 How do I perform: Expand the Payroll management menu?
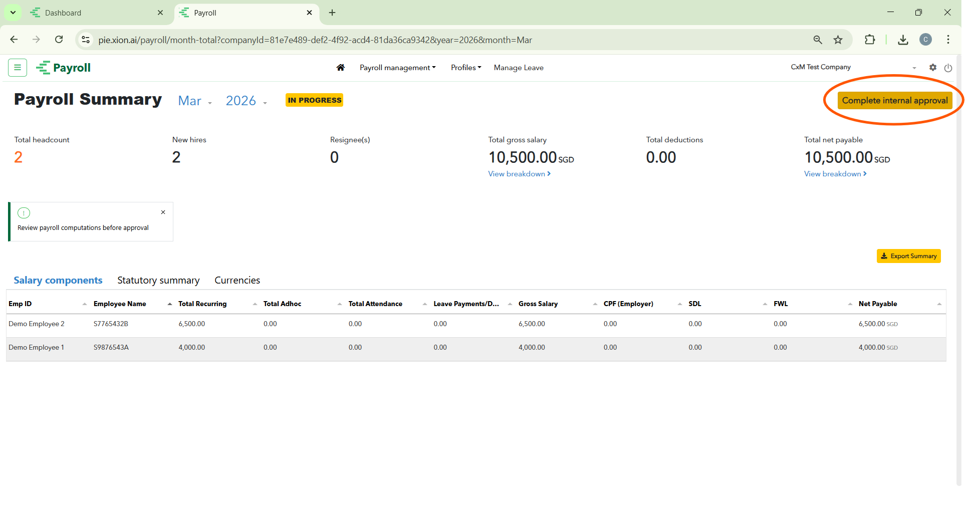coord(397,68)
